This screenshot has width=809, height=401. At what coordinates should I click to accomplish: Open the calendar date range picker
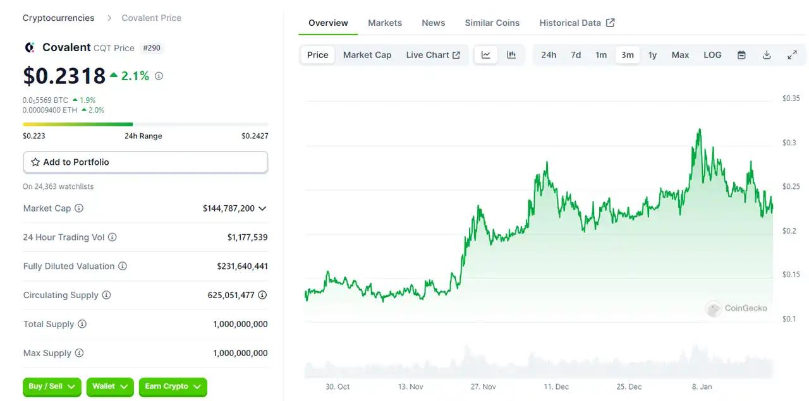point(741,55)
